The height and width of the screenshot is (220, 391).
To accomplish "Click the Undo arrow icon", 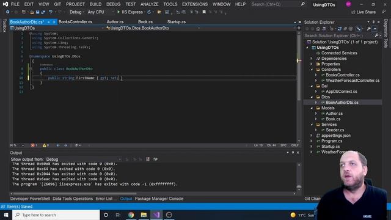I will [x=51, y=12].
